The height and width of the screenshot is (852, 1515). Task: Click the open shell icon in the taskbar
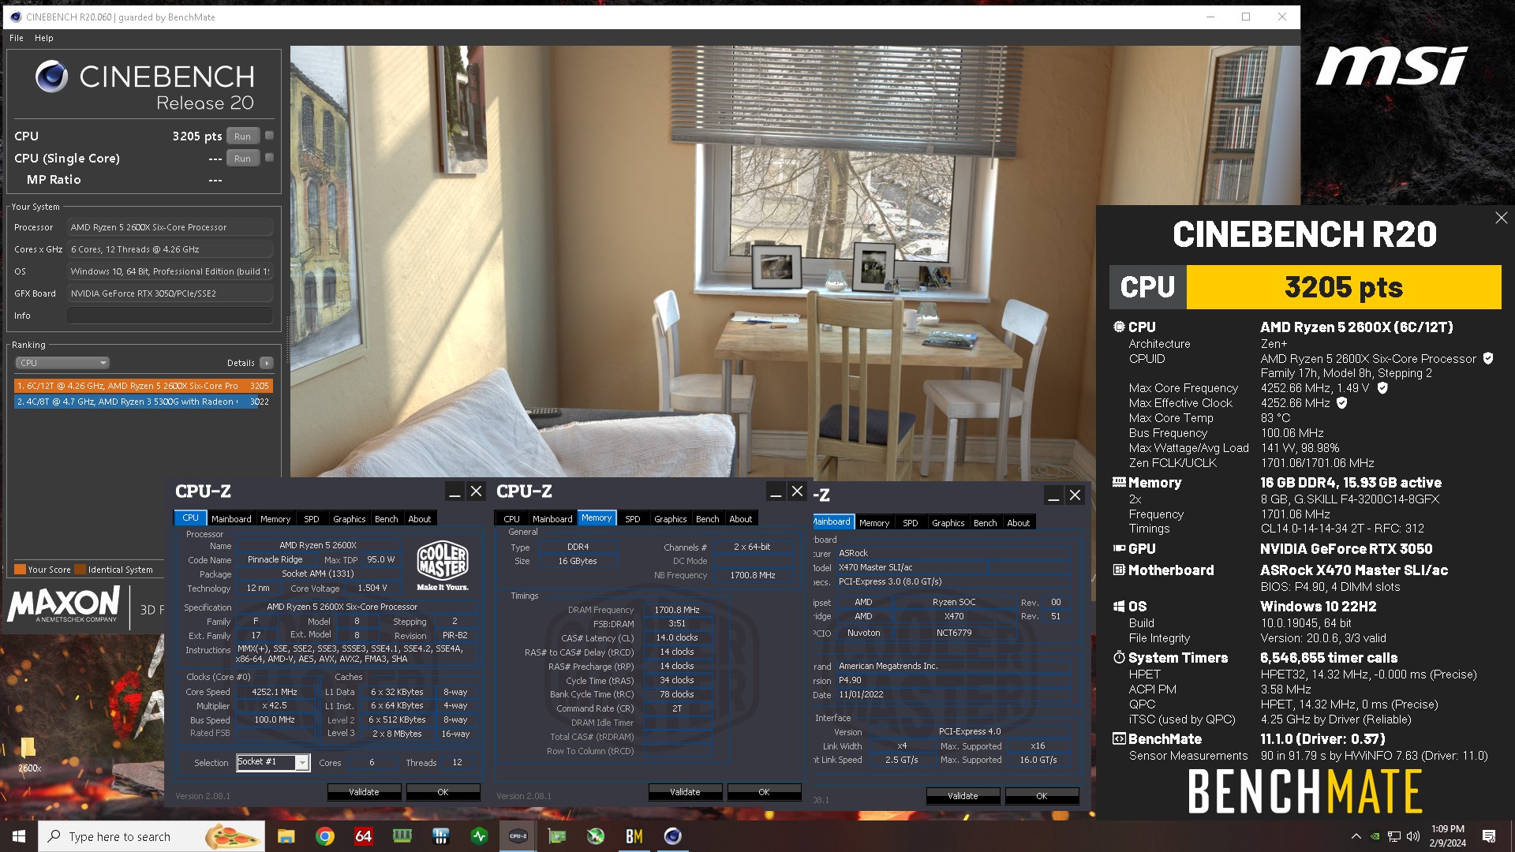click(x=595, y=836)
